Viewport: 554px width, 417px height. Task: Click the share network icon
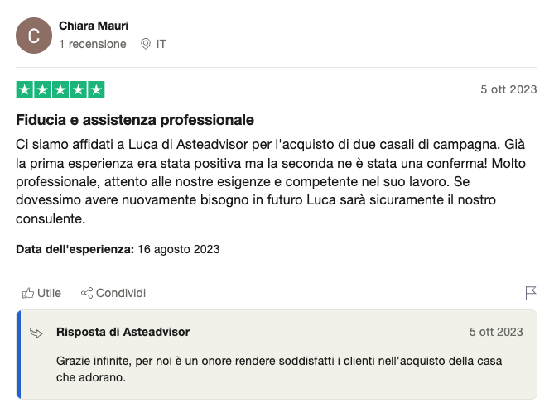pos(87,293)
